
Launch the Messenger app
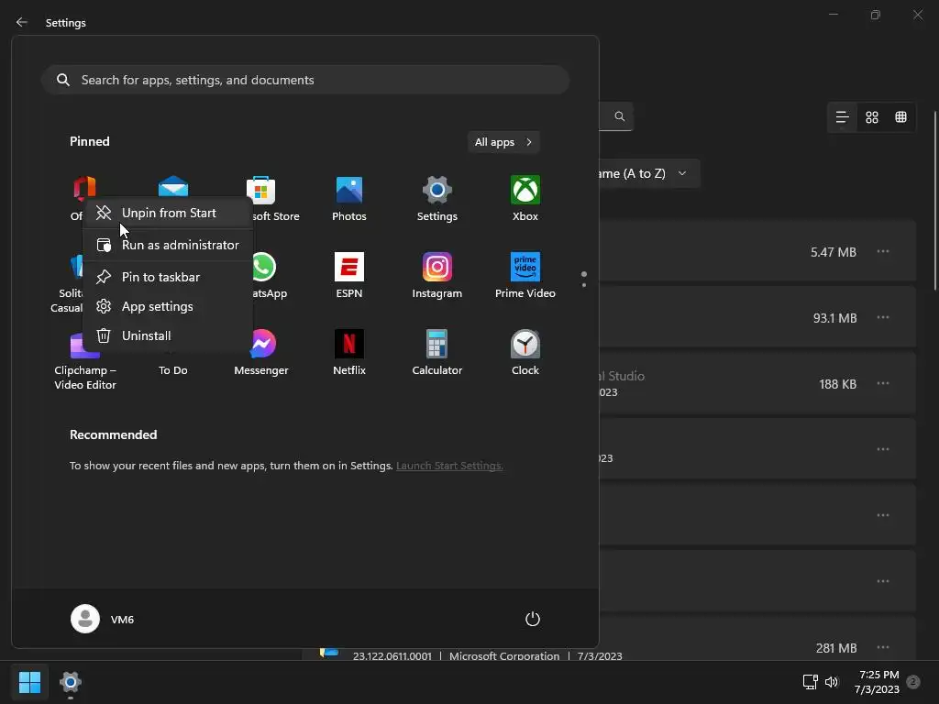[261, 353]
